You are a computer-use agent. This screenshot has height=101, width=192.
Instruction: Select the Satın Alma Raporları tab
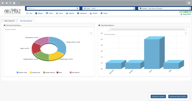(x=26, y=21)
